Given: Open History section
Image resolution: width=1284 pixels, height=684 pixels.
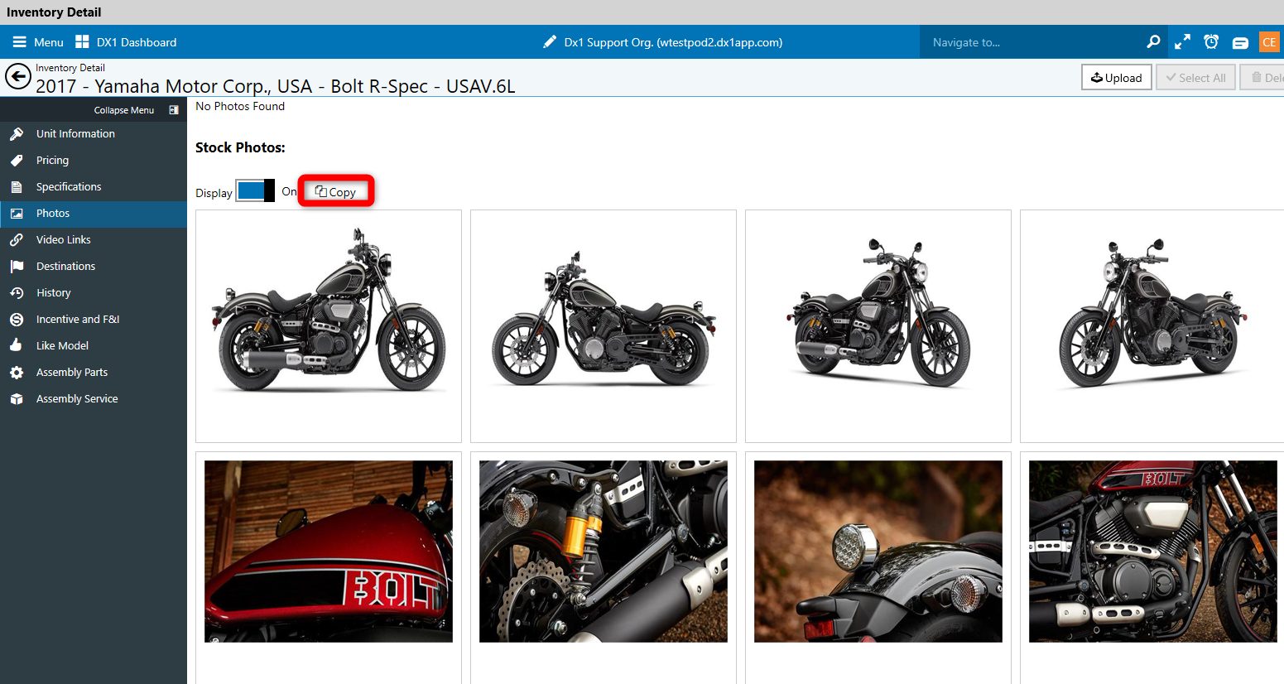Looking at the screenshot, I should (x=94, y=292).
